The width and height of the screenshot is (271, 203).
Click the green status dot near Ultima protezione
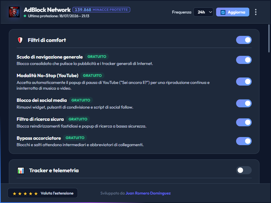pos(25,16)
